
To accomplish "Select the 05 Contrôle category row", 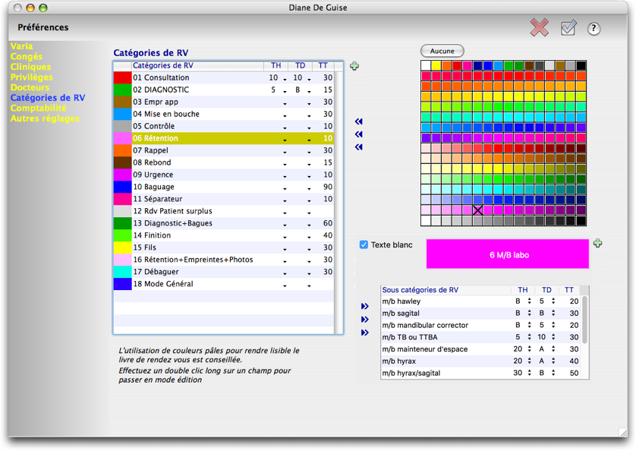I will pyautogui.click(x=224, y=126).
